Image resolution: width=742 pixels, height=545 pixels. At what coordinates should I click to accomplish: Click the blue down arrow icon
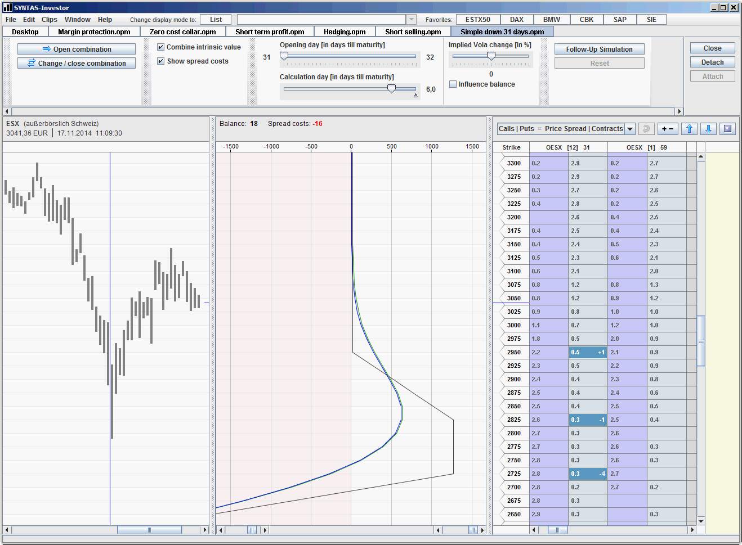708,129
